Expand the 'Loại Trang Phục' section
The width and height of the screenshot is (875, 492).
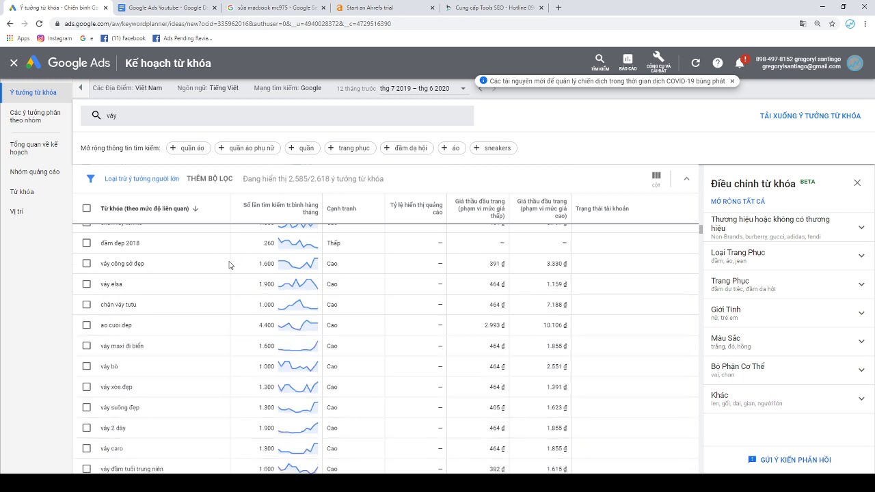click(861, 256)
